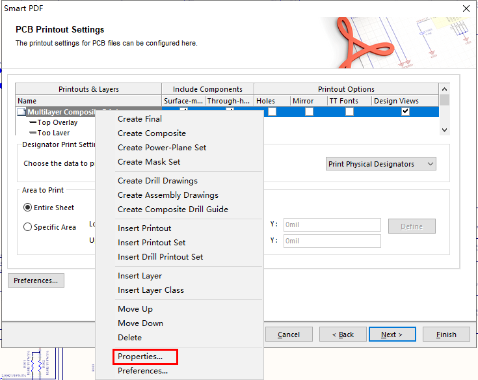Image resolution: width=478 pixels, height=380 pixels.
Task: Choose Create Composite menu entry
Action: click(152, 133)
